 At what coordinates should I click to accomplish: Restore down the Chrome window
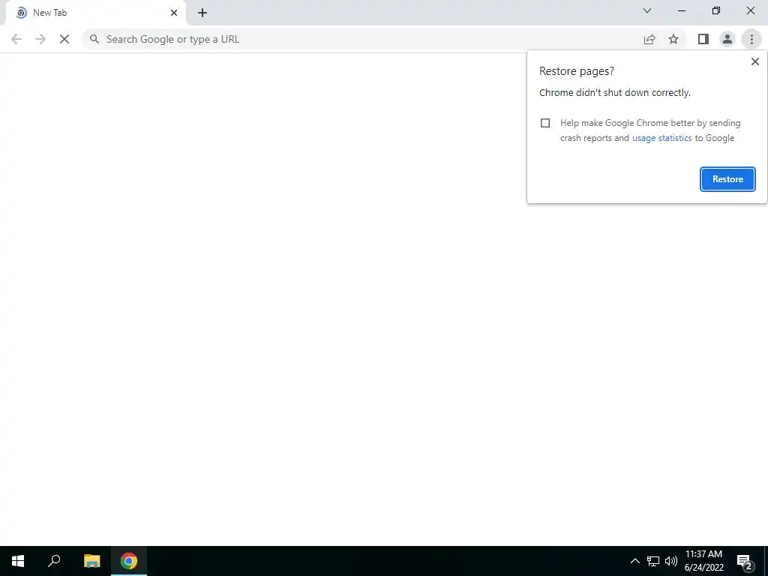coord(716,10)
